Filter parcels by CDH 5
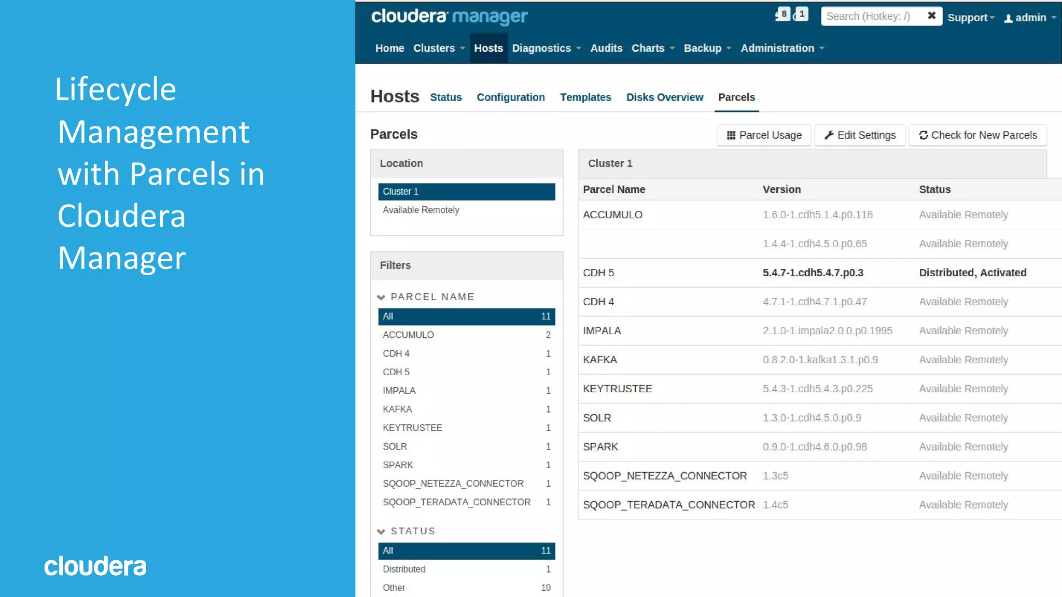Screen dimensions: 1062x597 (467, 372)
